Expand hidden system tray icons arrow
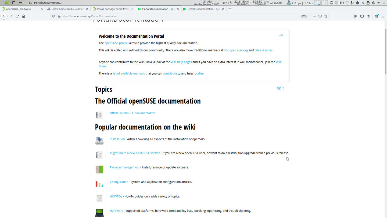Screen dimensions: 387x218 pyautogui.click(x=379, y=3)
